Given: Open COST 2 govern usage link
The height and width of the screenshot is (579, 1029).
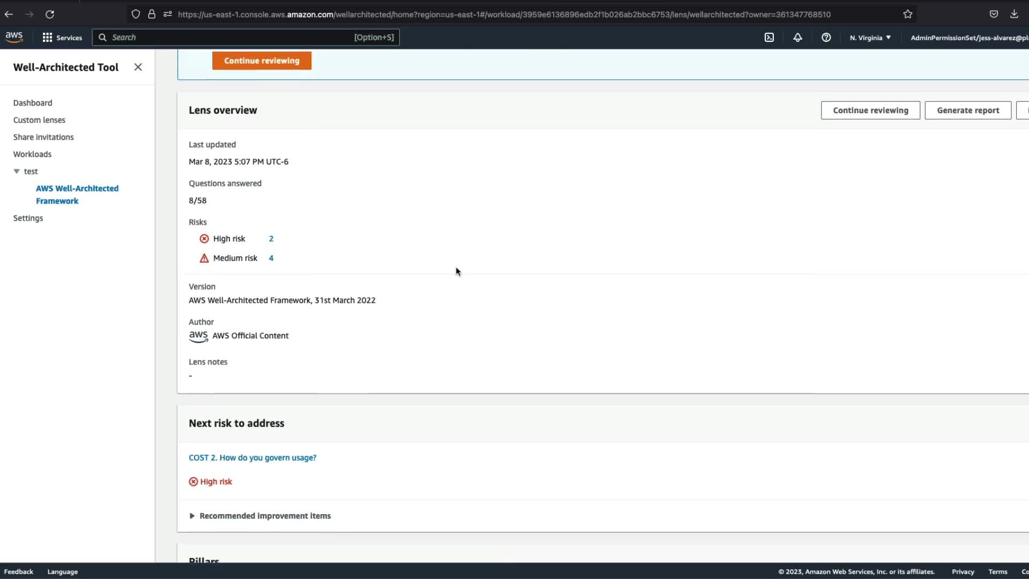Looking at the screenshot, I should point(252,458).
